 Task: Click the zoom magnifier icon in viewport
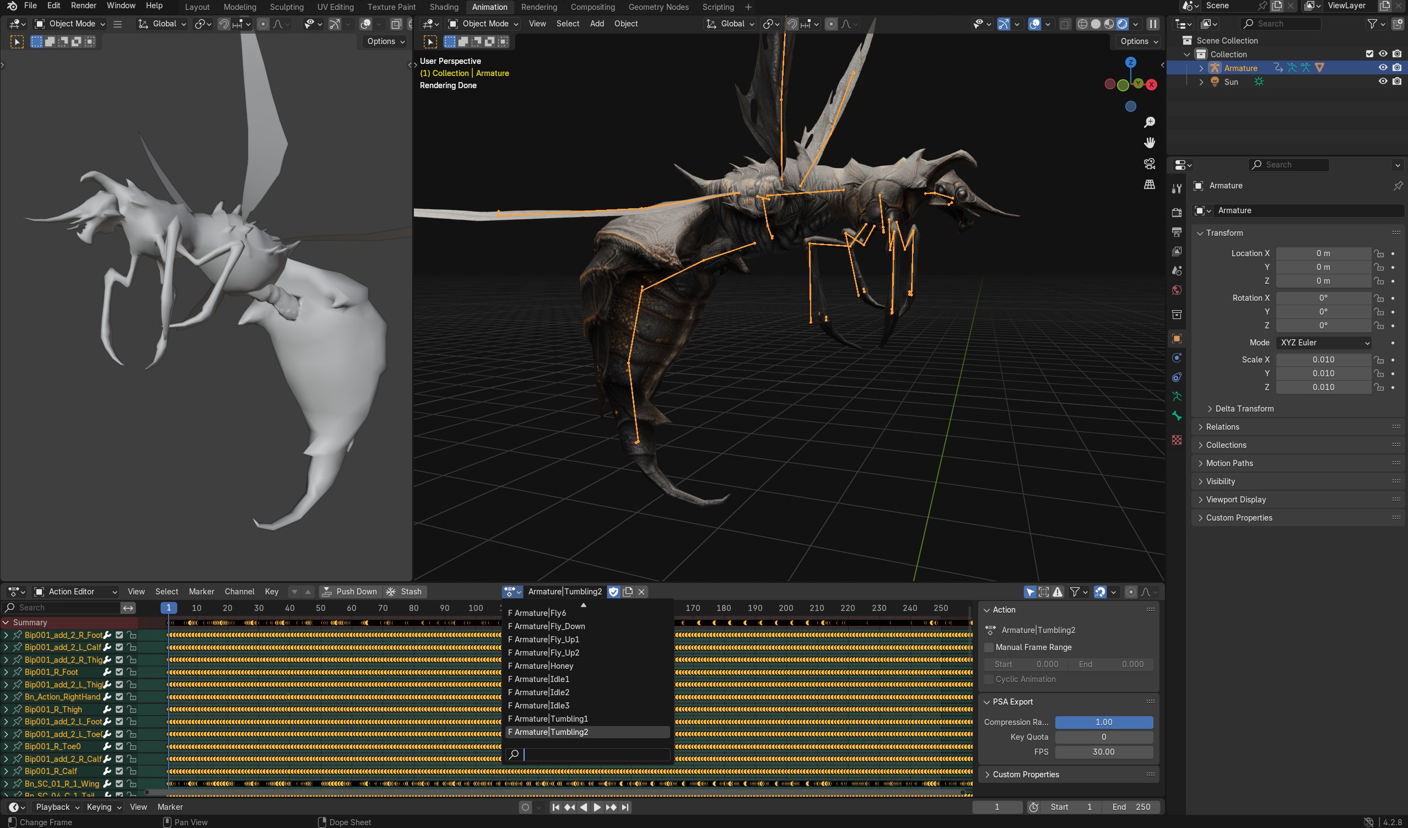[1150, 122]
